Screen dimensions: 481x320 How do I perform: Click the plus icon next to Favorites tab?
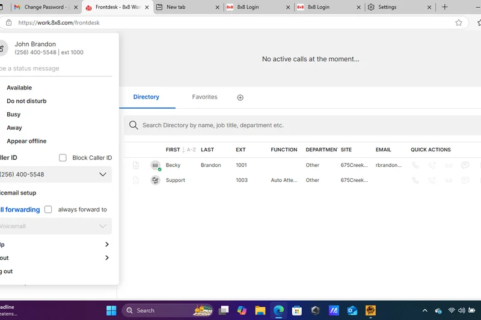point(240,97)
